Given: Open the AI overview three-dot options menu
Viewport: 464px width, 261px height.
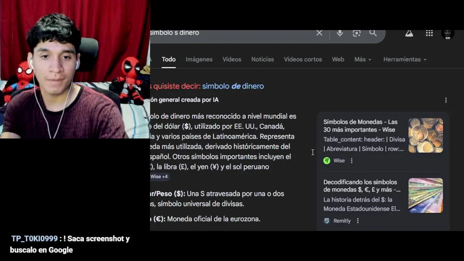Looking at the screenshot, I should pos(446,100).
